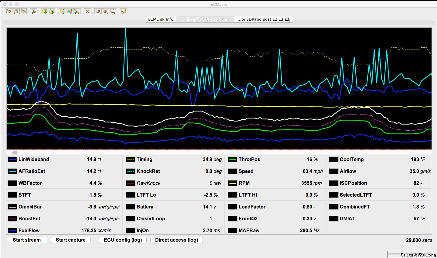The image size is (437, 258).
Task: Click the graph horizontal scrollbar thumb
Action: 15,153
